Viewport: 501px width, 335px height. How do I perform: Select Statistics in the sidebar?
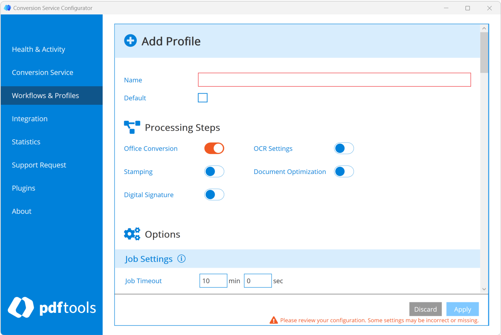click(x=26, y=142)
